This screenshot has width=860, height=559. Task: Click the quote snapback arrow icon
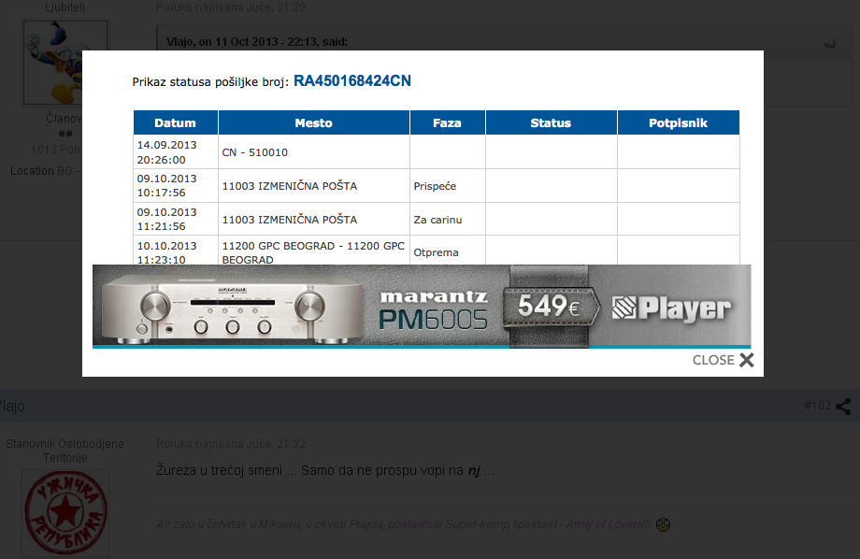click(828, 43)
